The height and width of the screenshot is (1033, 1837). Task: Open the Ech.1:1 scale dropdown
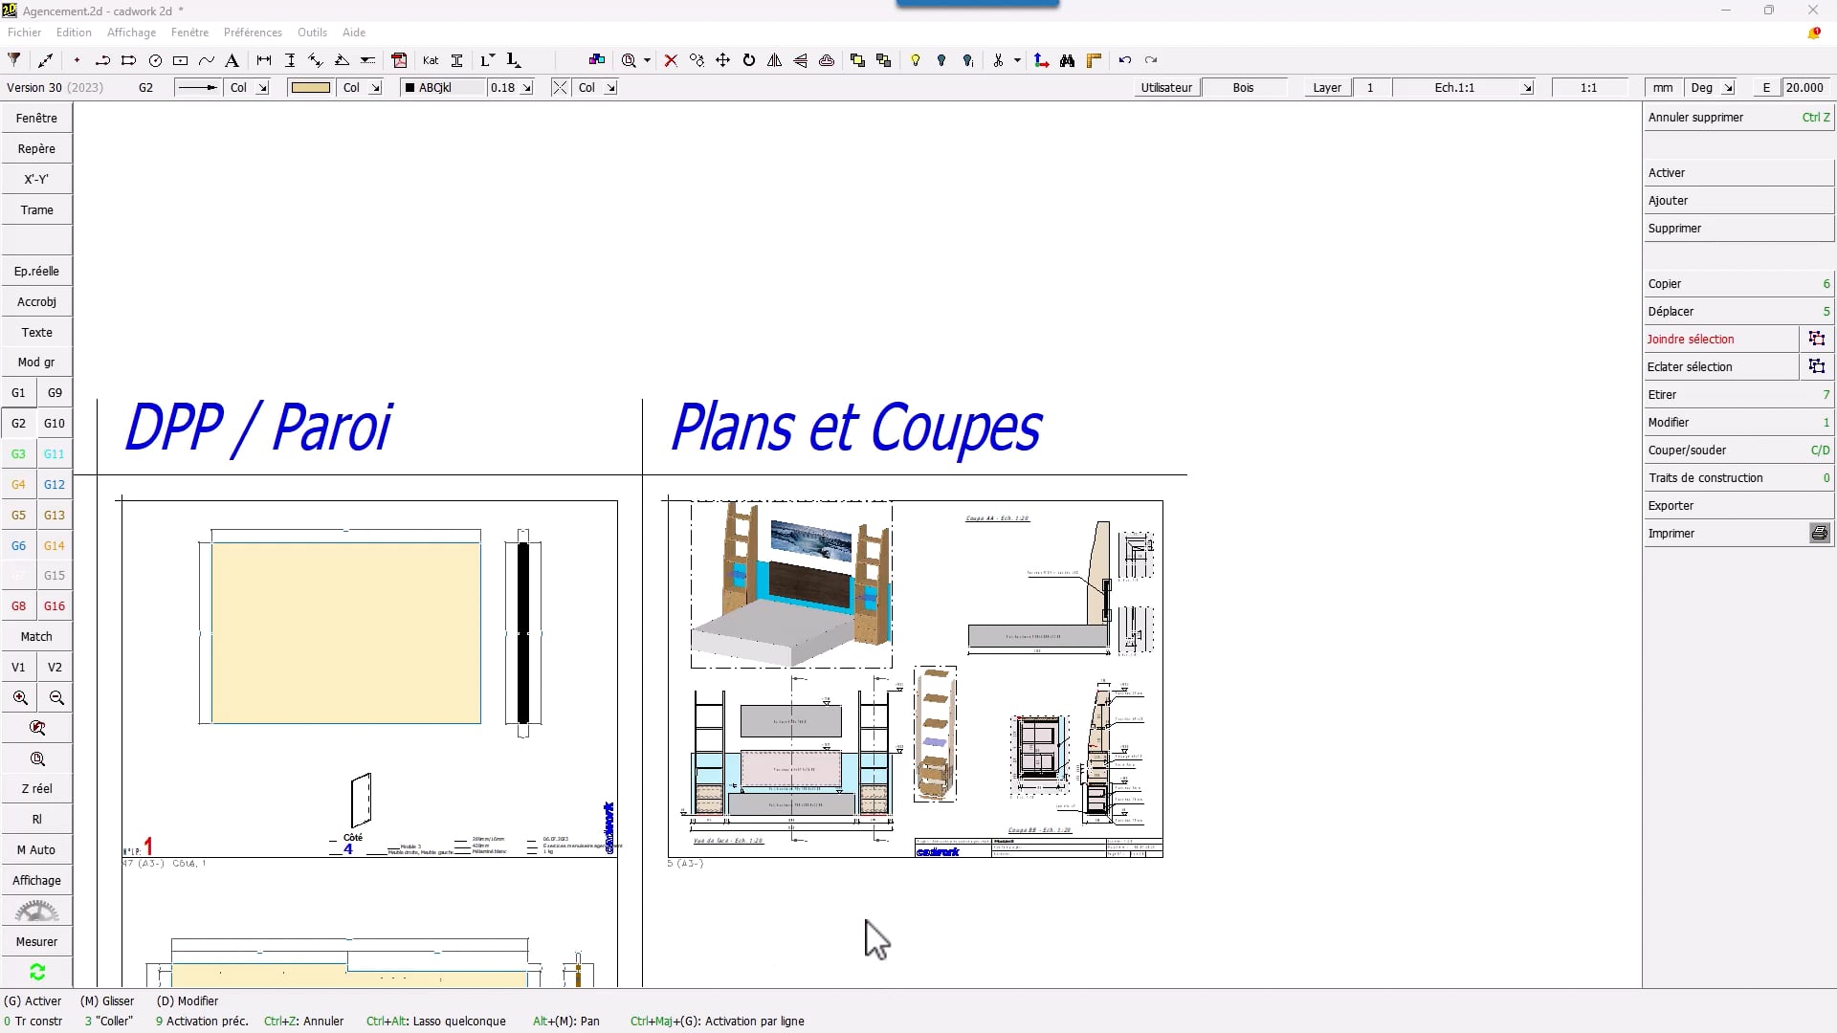coord(1527,87)
